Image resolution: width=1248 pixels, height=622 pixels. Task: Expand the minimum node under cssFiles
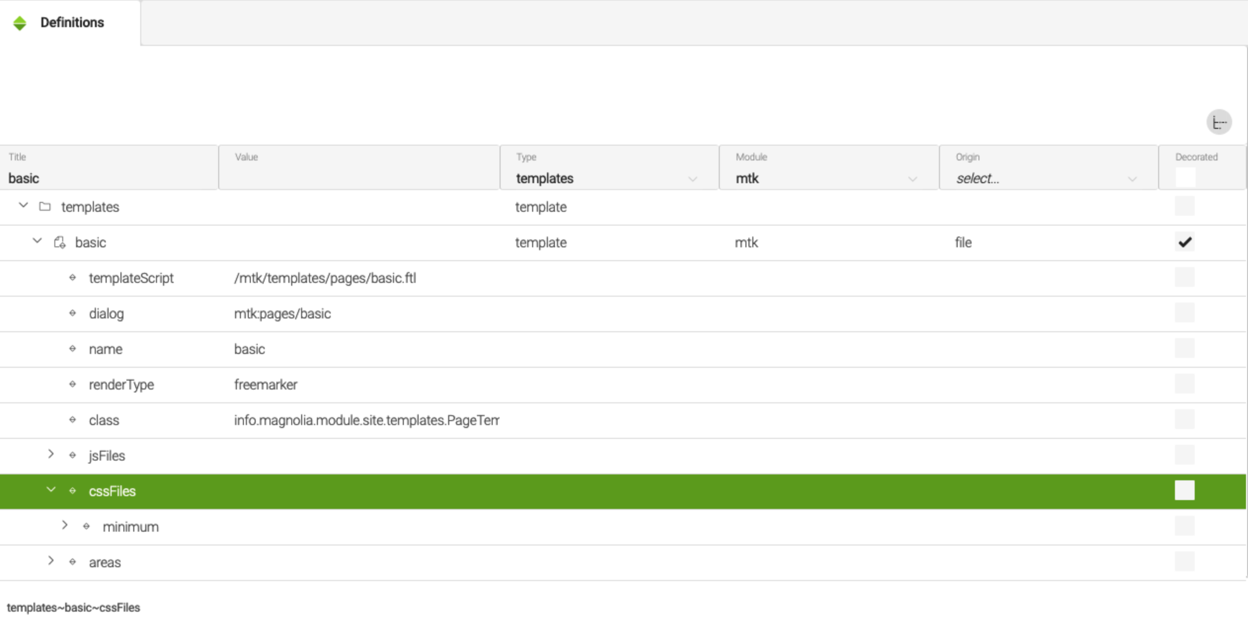click(65, 527)
